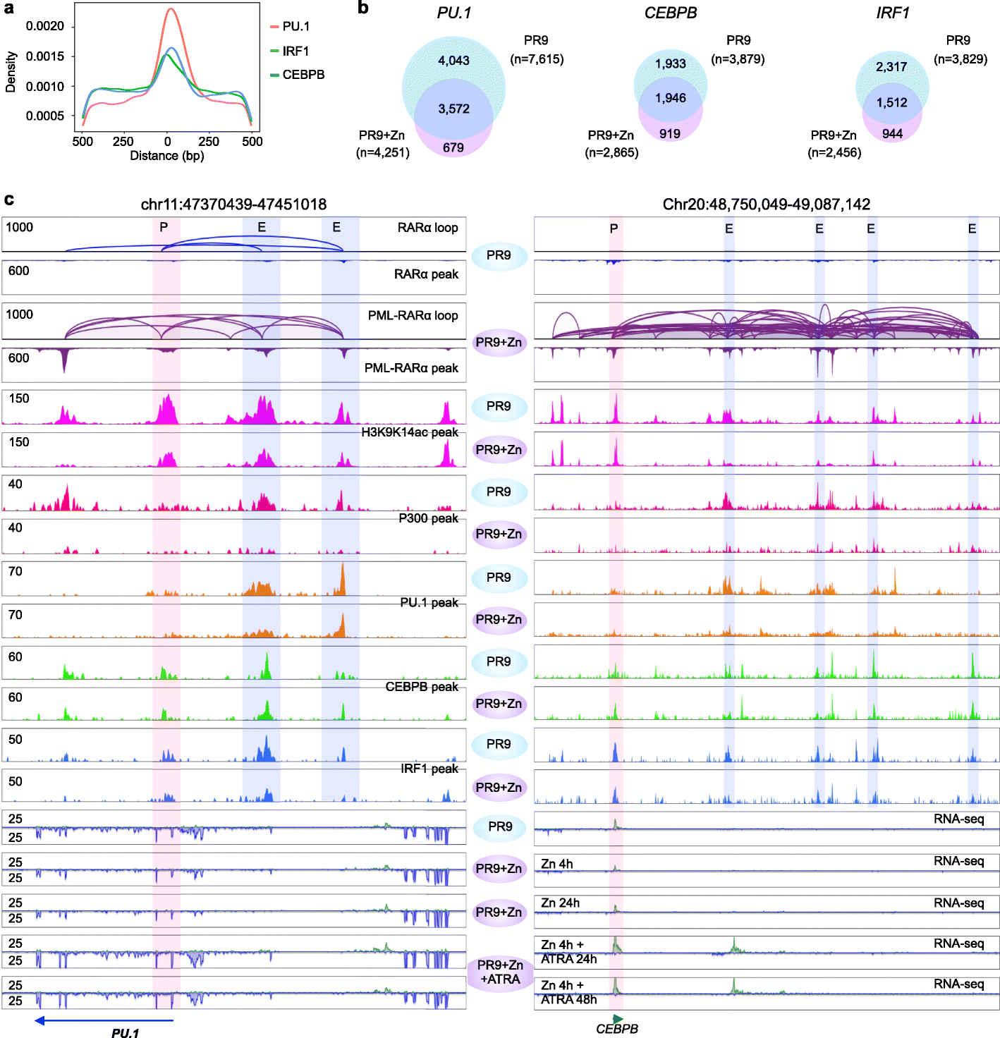Click the PU.1 peak track label
The width and height of the screenshot is (1000, 1038).
(x=429, y=603)
